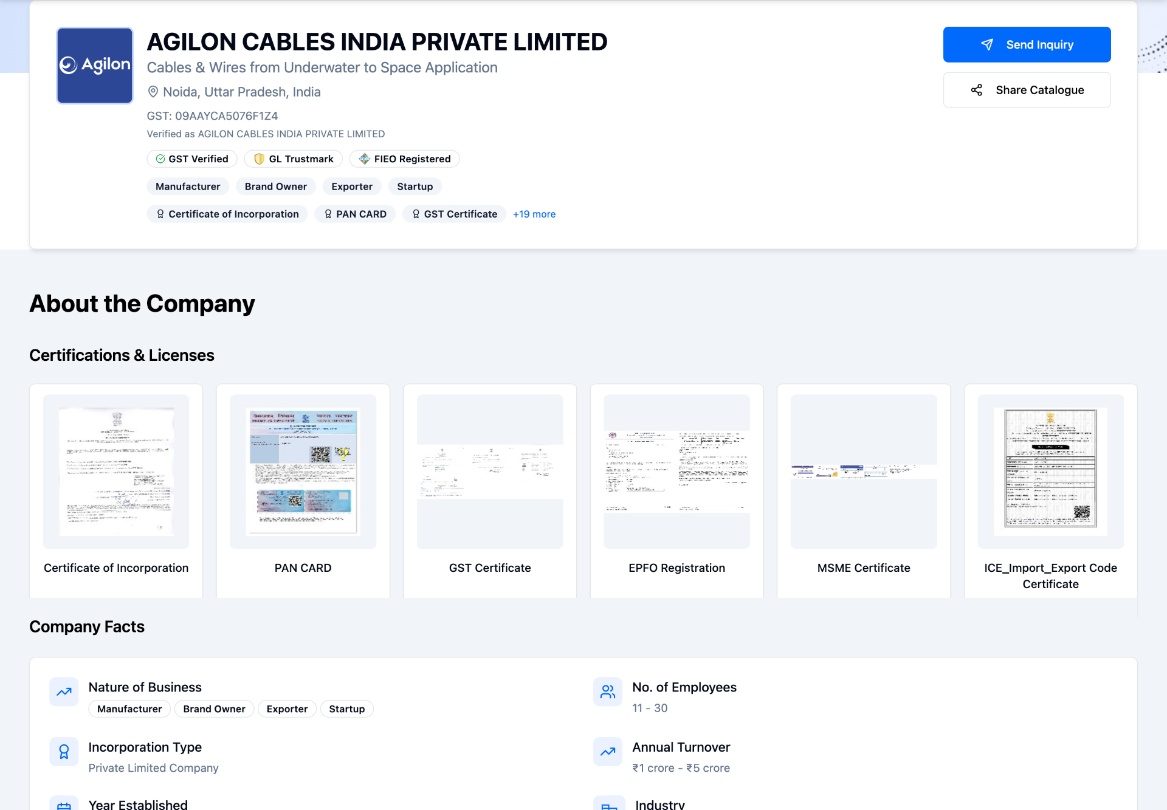Click the Nature of Business trend icon
This screenshot has height=810, width=1167.
[x=64, y=692]
